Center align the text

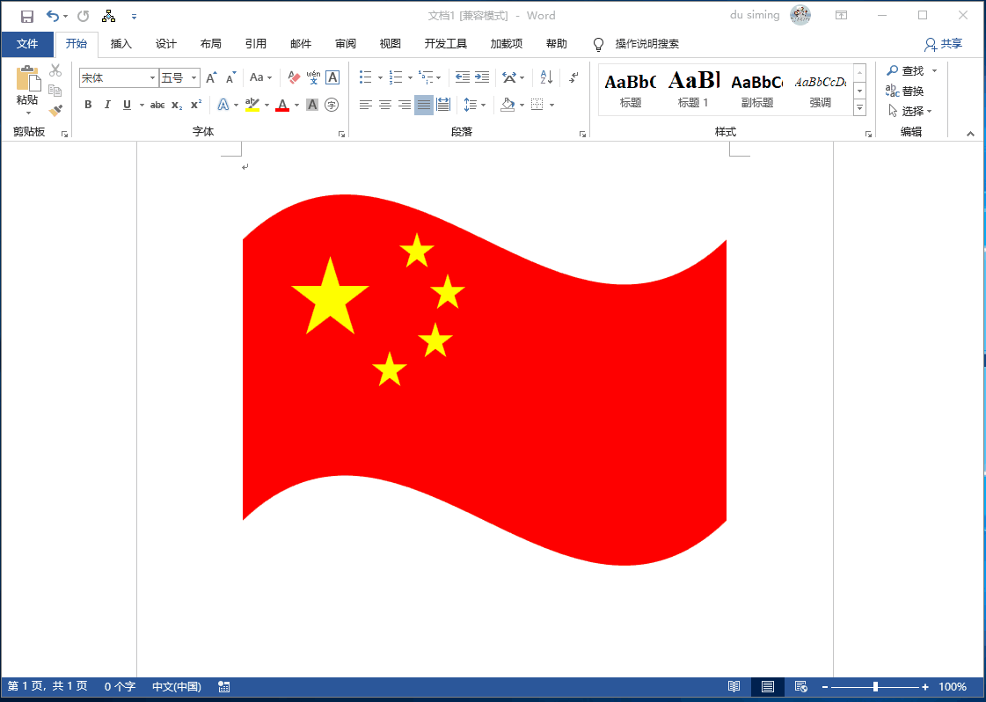(x=385, y=105)
